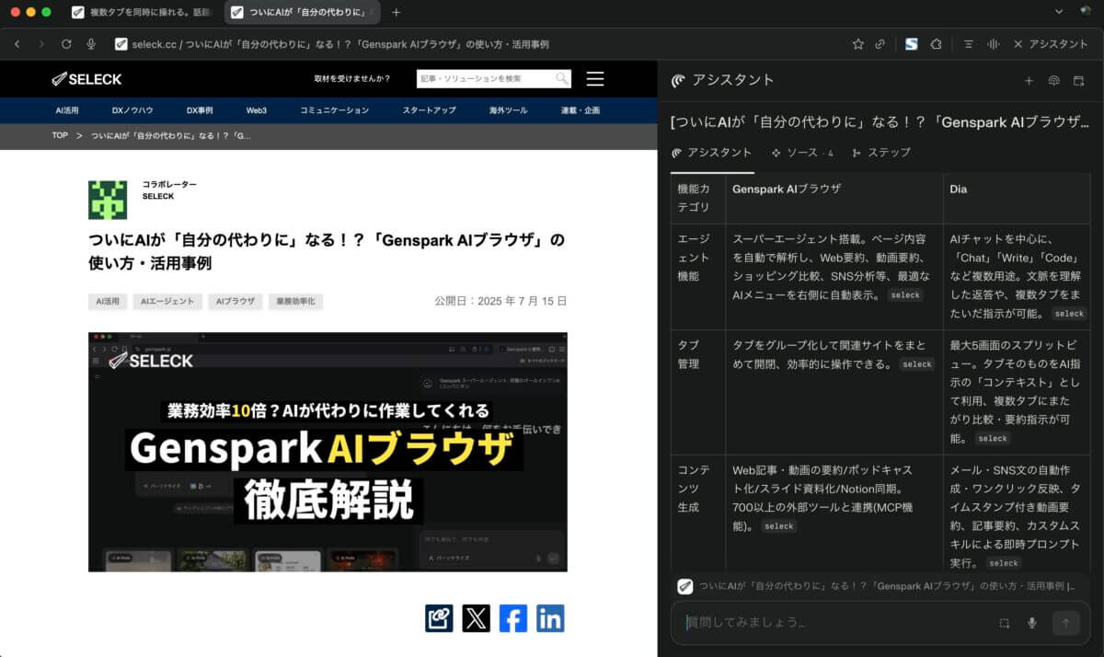The height and width of the screenshot is (657, 1104).
Task: Click the text lines icon in the toolbar
Action: coord(969,44)
